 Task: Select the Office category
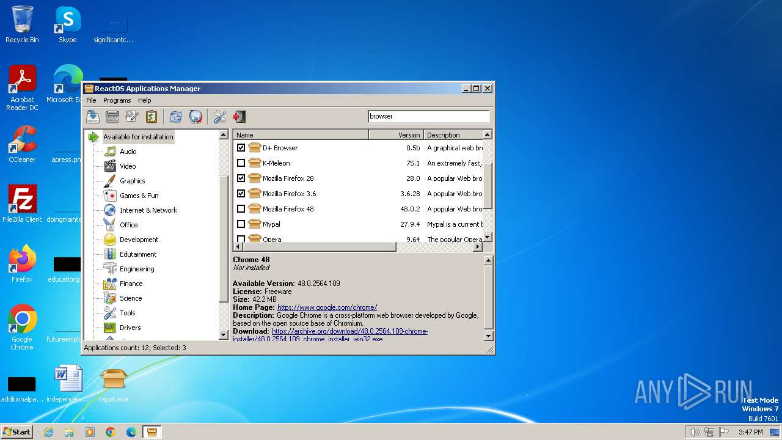click(128, 225)
